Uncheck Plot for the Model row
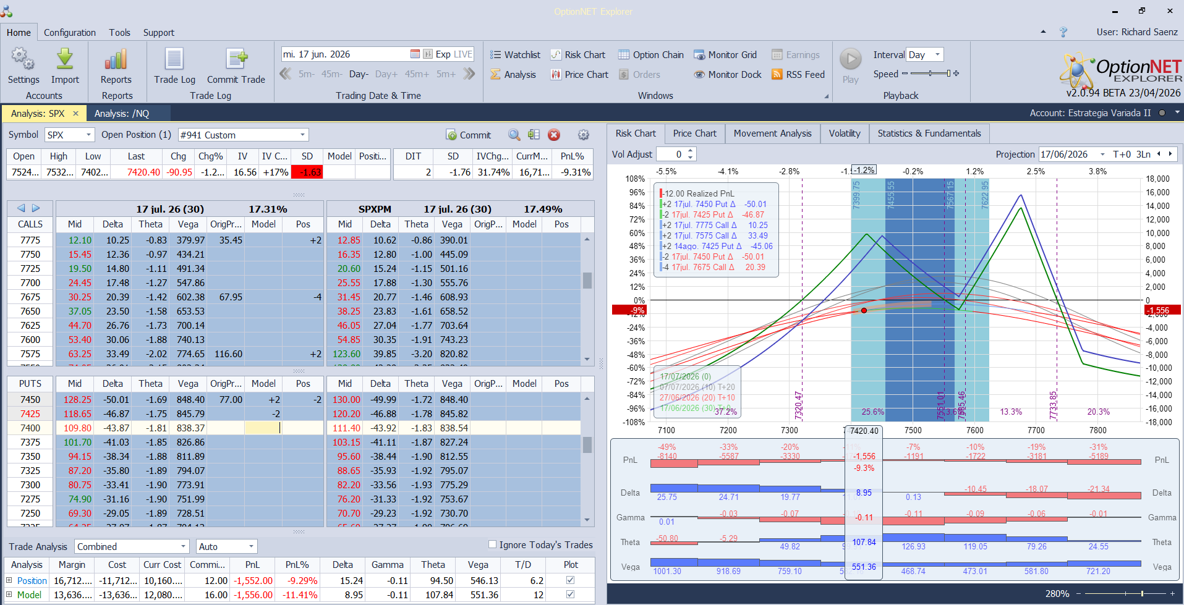This screenshot has height=605, width=1184. click(570, 594)
